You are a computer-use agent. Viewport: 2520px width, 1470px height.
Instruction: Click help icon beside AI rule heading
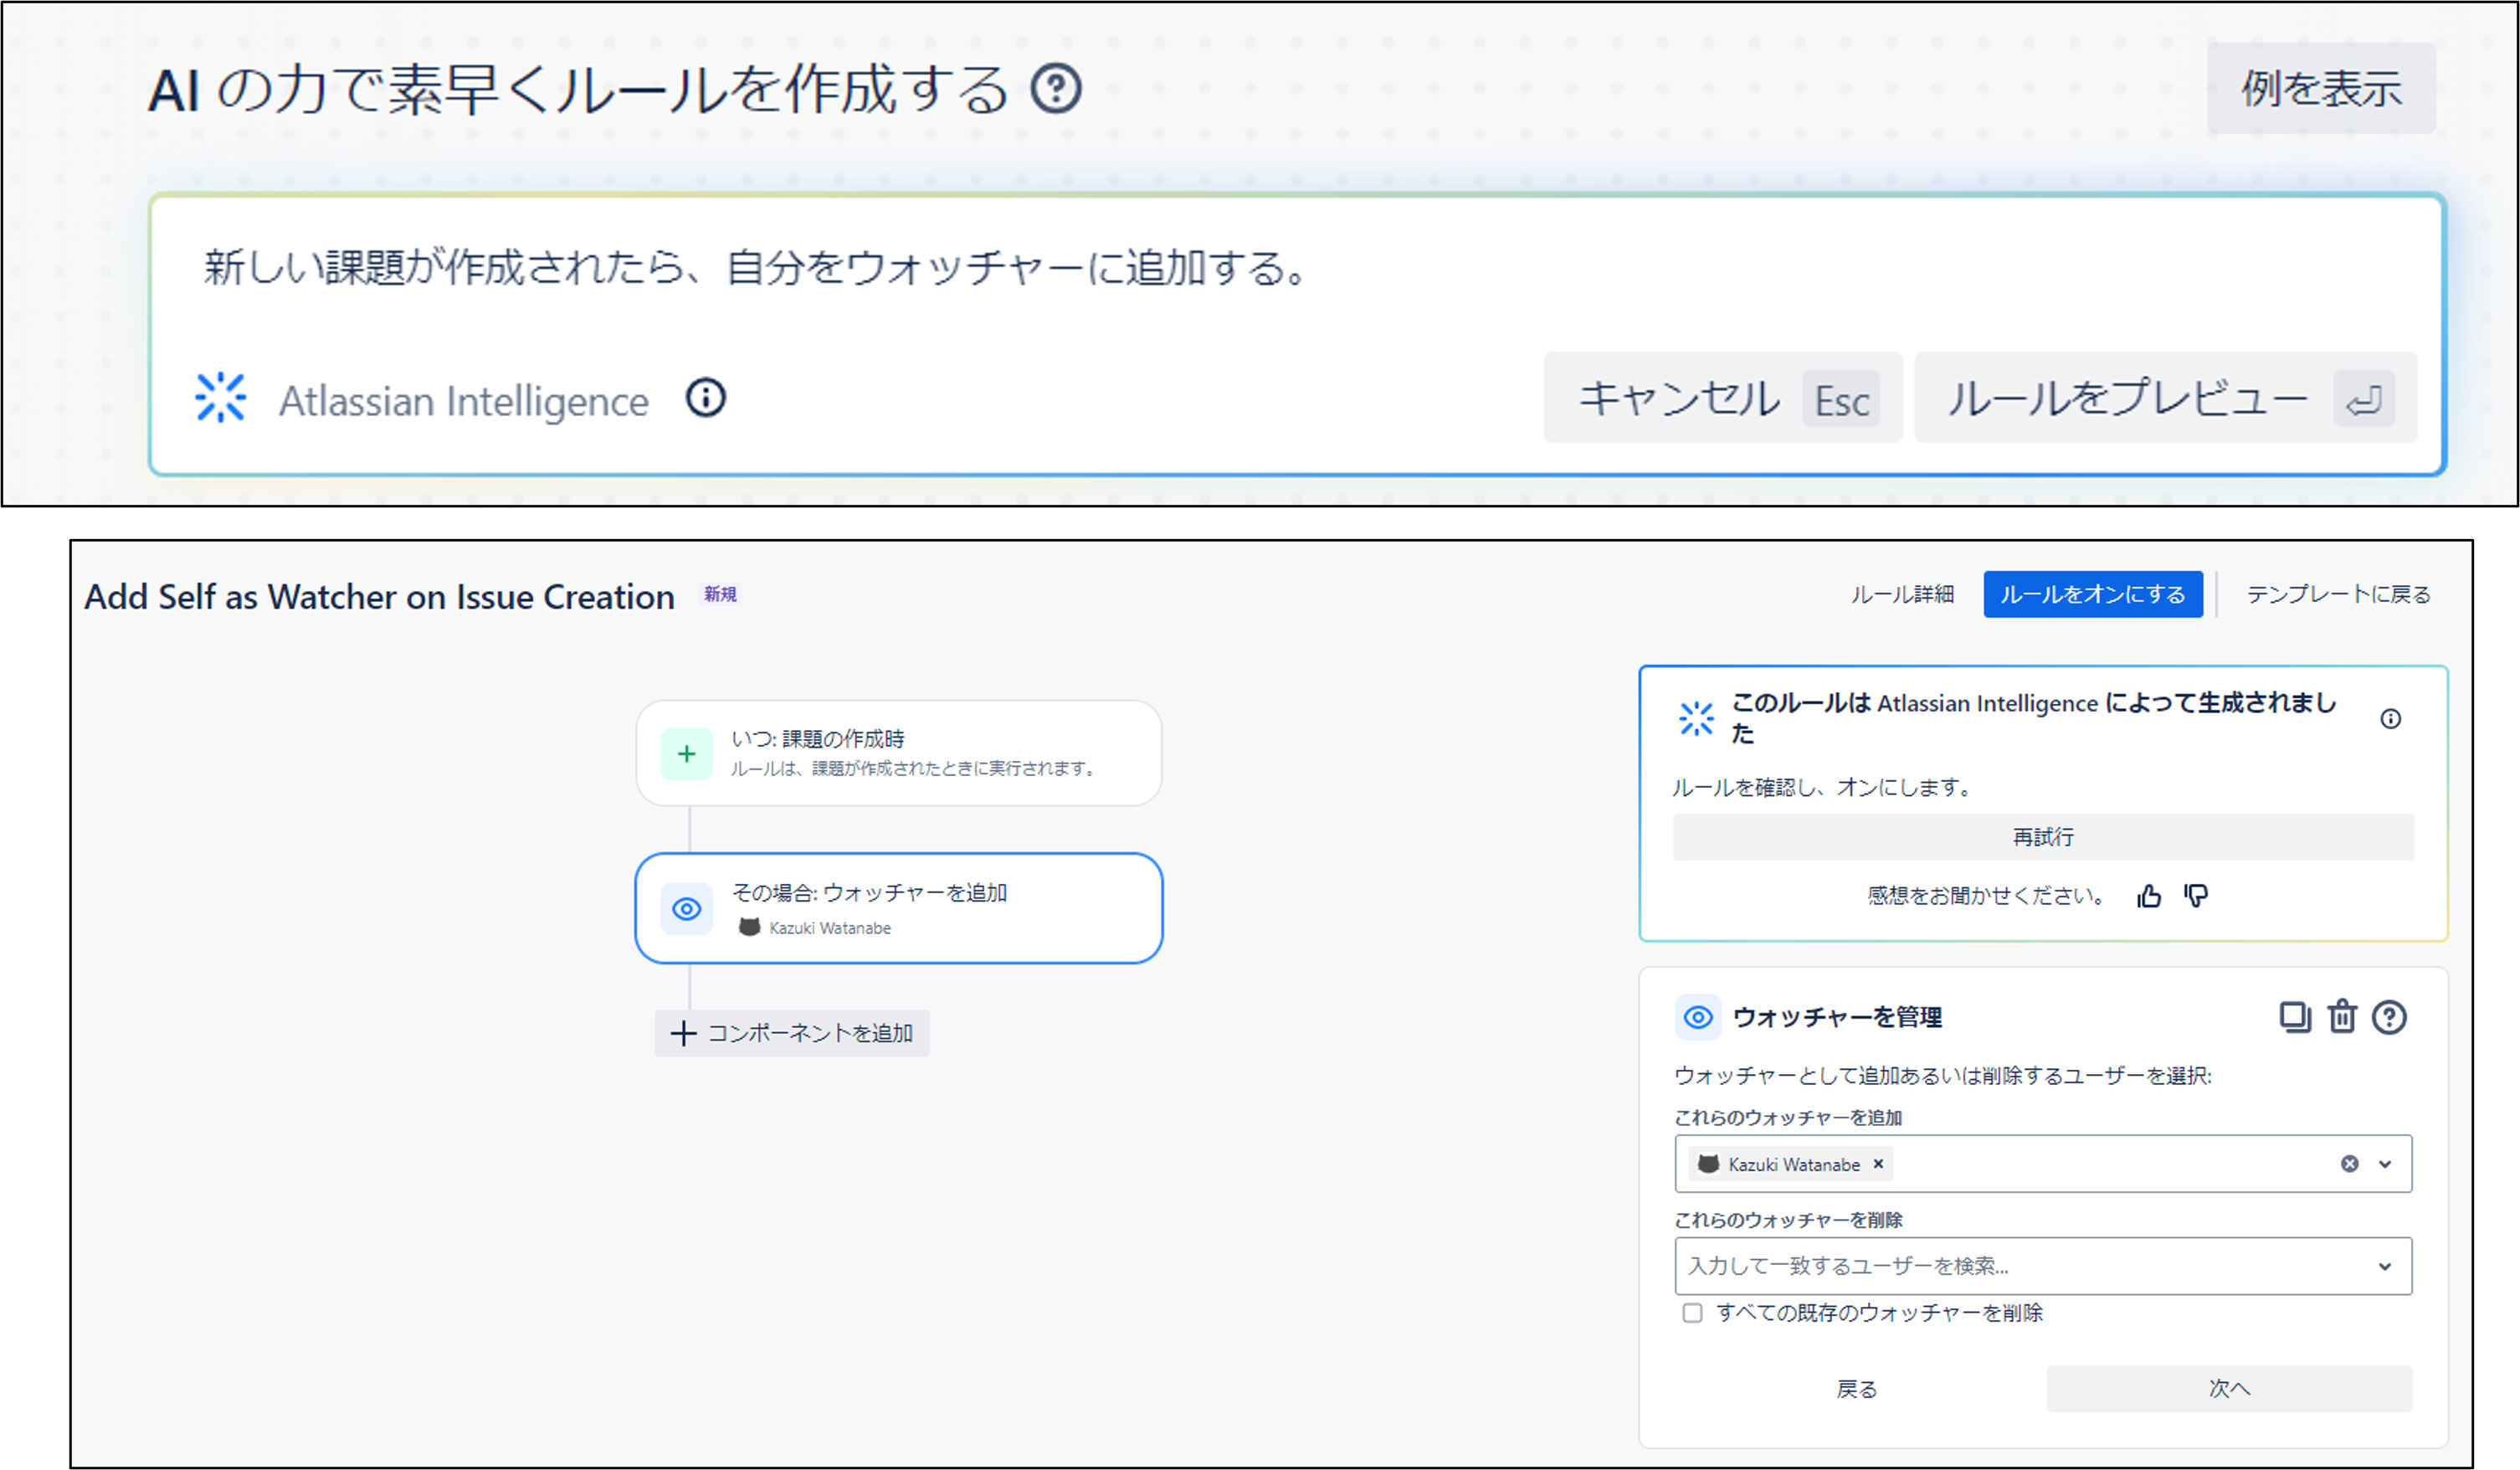point(1056,89)
